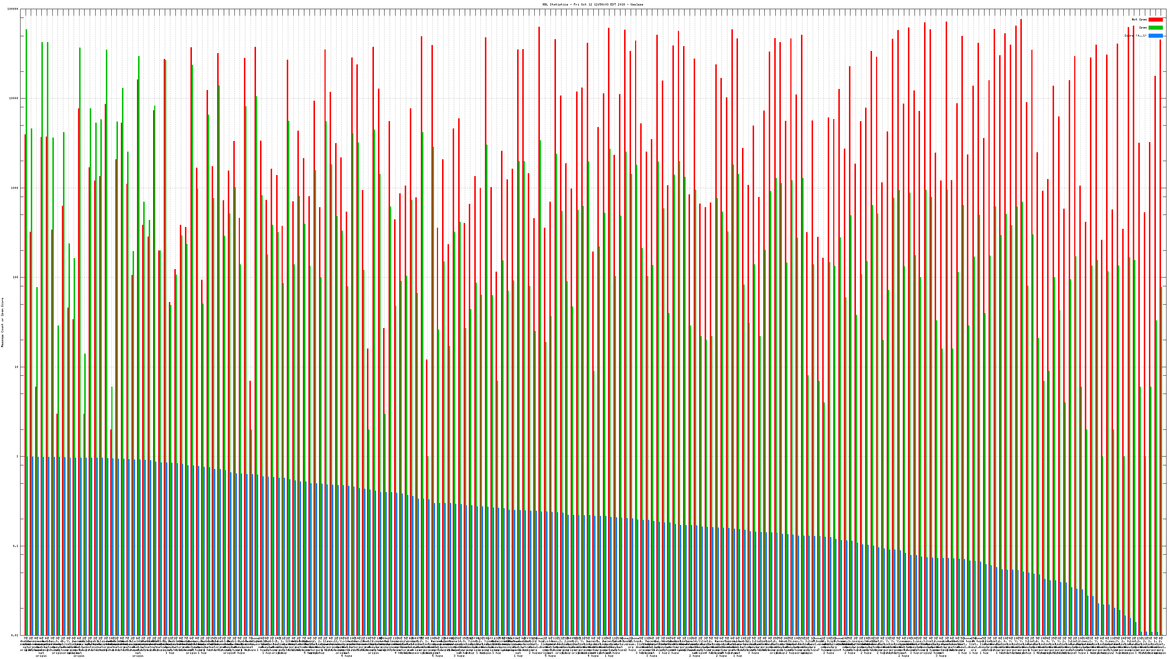Click the 100000 y-axis tick label
The height and width of the screenshot is (659, 1172).
coord(13,9)
